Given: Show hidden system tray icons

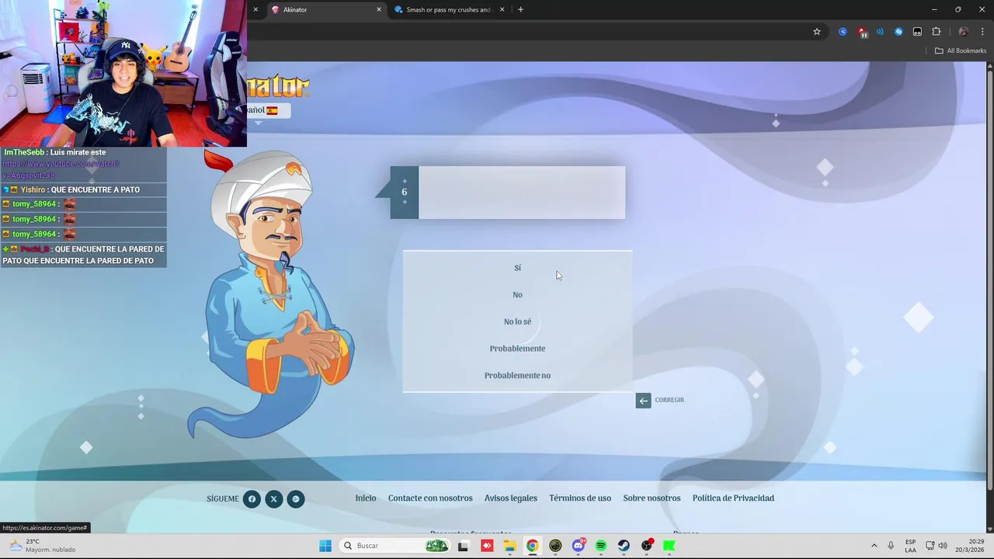Looking at the screenshot, I should 874,546.
